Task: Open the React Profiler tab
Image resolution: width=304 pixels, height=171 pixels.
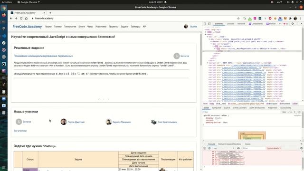Action: pos(271,24)
